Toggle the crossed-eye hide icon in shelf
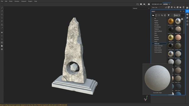Viewport: 189px width, 106px height. point(162,15)
